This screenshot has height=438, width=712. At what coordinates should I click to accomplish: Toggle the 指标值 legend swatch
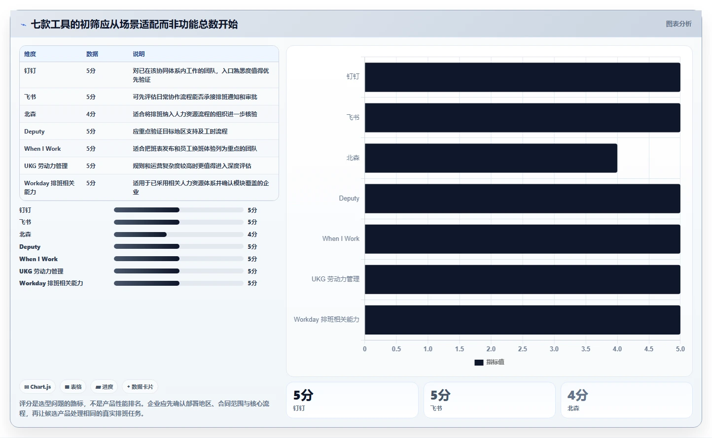pyautogui.click(x=479, y=362)
